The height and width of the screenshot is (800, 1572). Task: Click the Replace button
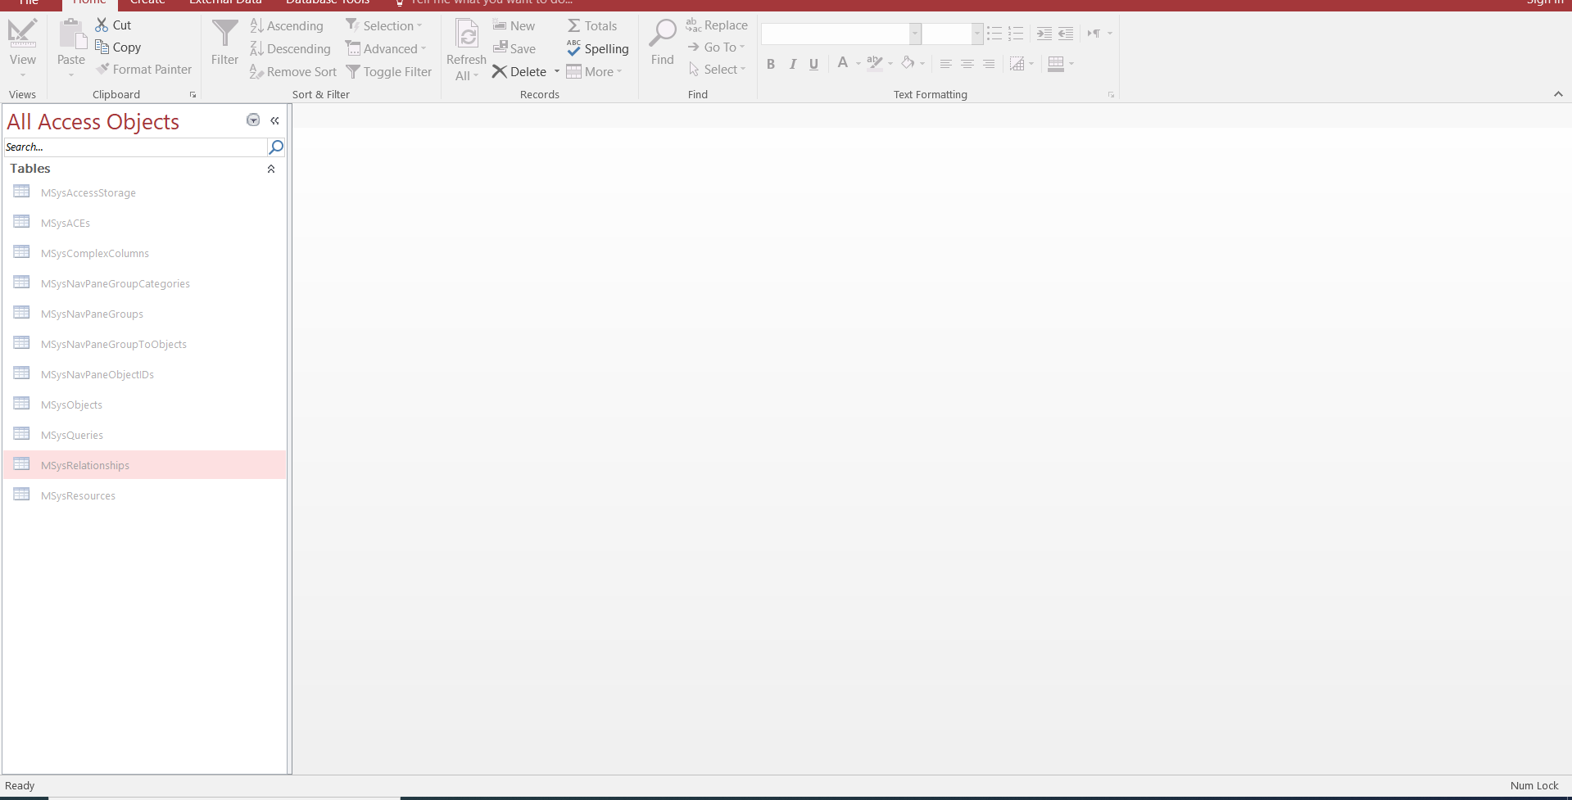(x=717, y=25)
